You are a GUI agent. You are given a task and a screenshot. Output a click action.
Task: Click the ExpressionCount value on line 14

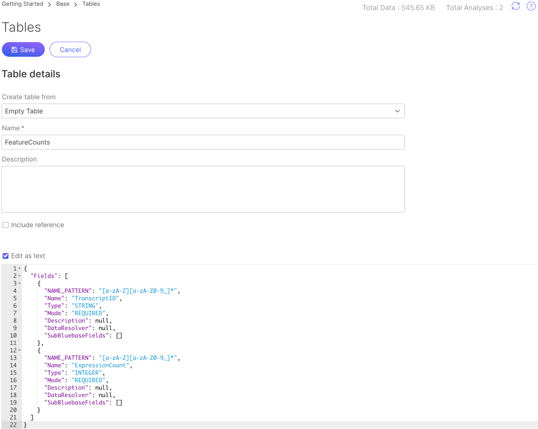point(101,365)
